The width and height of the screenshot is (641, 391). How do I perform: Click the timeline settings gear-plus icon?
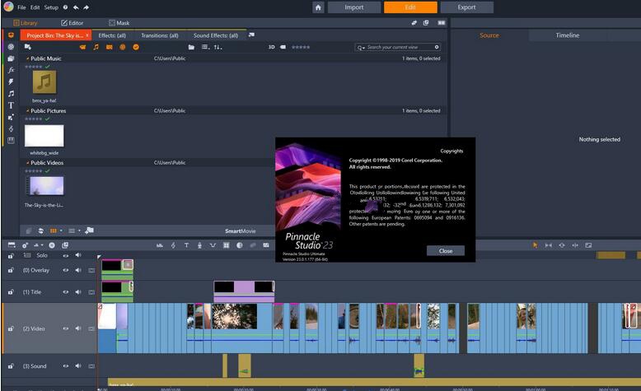[x=25, y=245]
